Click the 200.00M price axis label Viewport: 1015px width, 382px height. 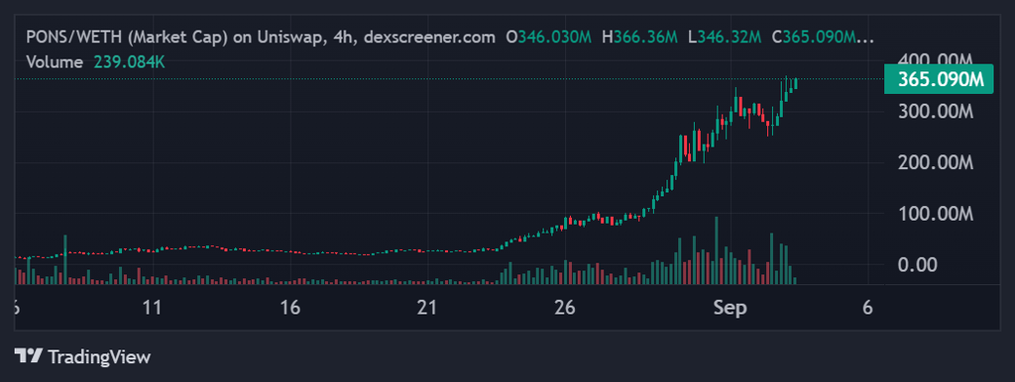[936, 163]
